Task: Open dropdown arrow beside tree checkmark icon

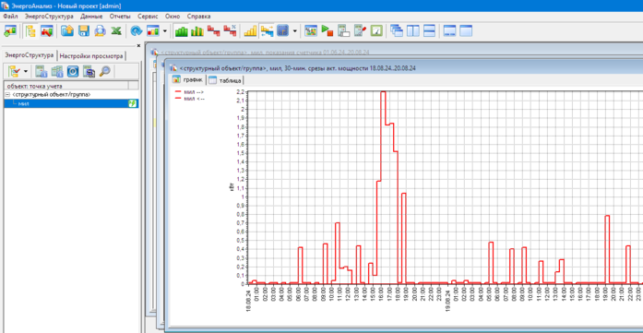Action: (x=26, y=72)
